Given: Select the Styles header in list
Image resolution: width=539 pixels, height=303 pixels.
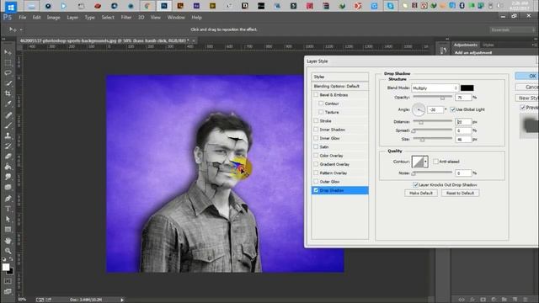Looking at the screenshot, I should click(x=340, y=77).
